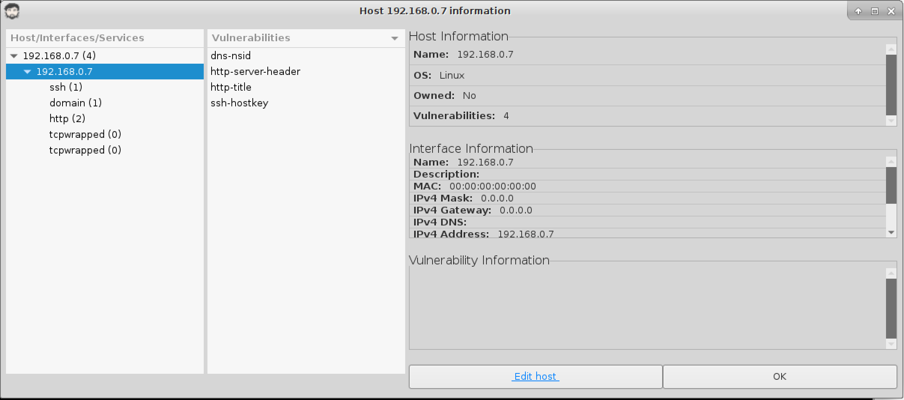Click the Host/Interfaces/Services column header

point(77,38)
